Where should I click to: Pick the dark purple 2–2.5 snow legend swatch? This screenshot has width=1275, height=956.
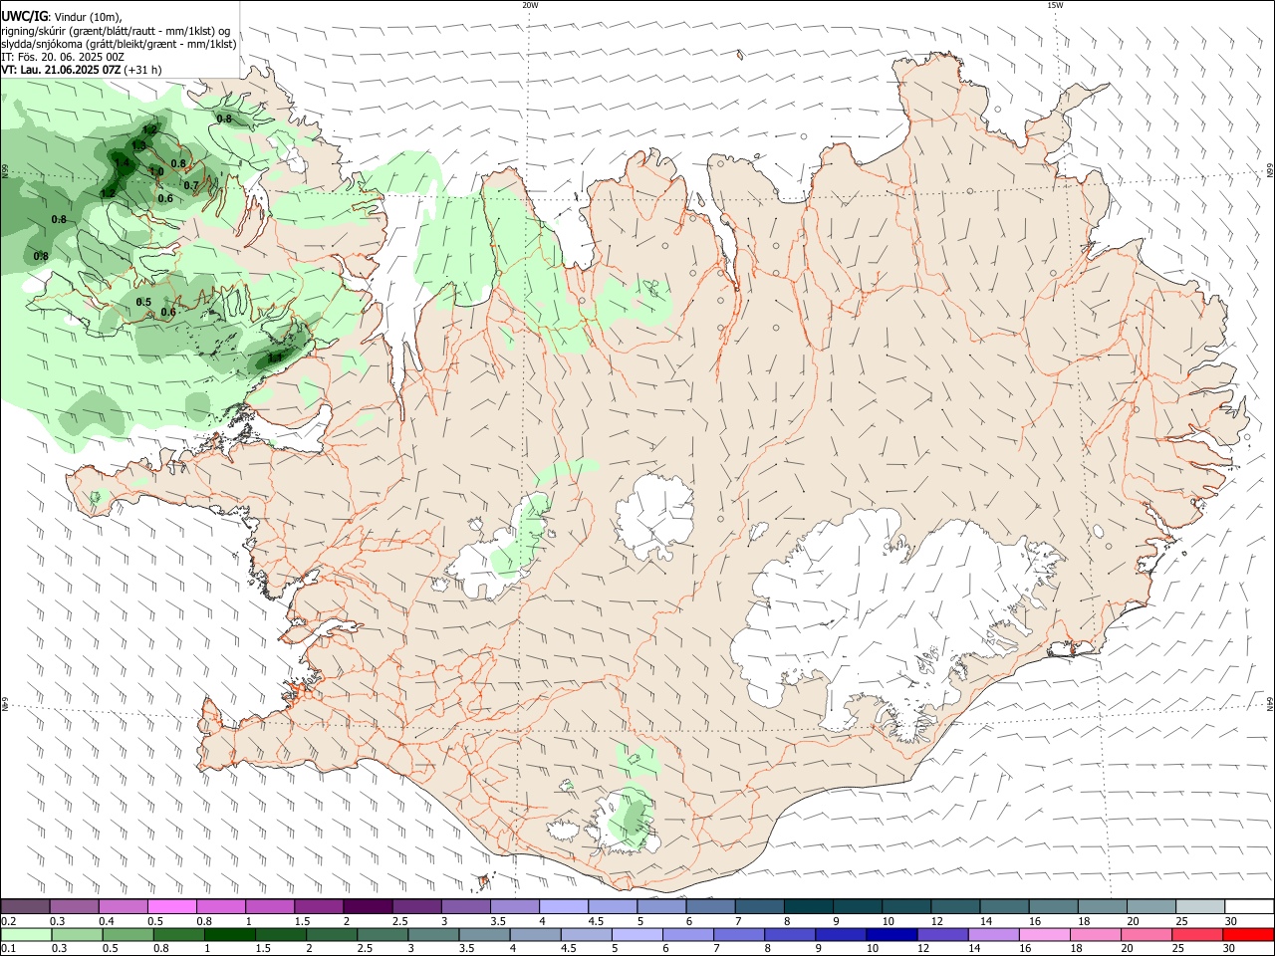pos(368,906)
